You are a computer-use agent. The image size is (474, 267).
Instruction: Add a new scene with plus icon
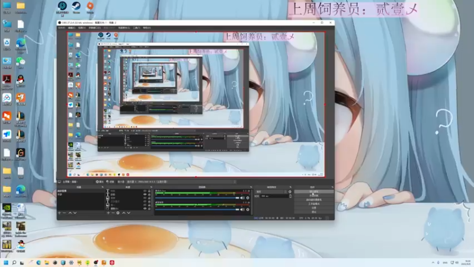[60, 213]
